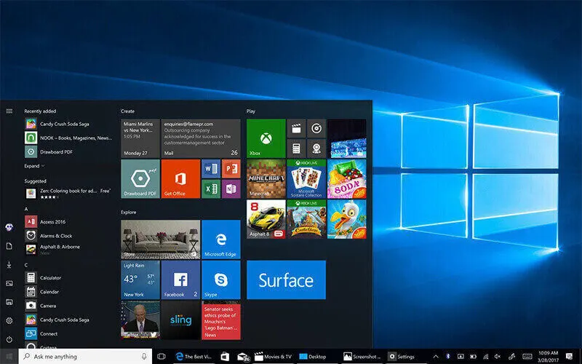Click the Windows Start button on the taskbar
The image size is (582, 364).
point(9,357)
